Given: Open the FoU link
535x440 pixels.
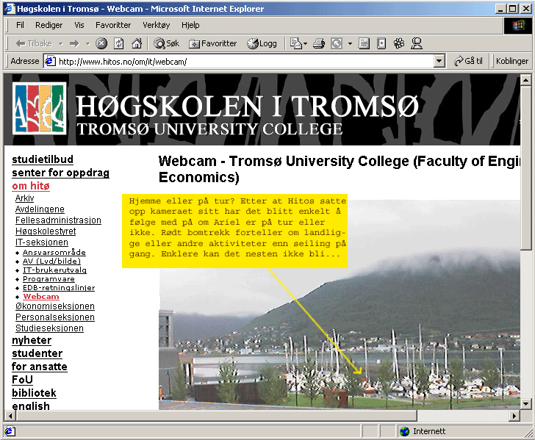Looking at the screenshot, I should click(x=23, y=380).
